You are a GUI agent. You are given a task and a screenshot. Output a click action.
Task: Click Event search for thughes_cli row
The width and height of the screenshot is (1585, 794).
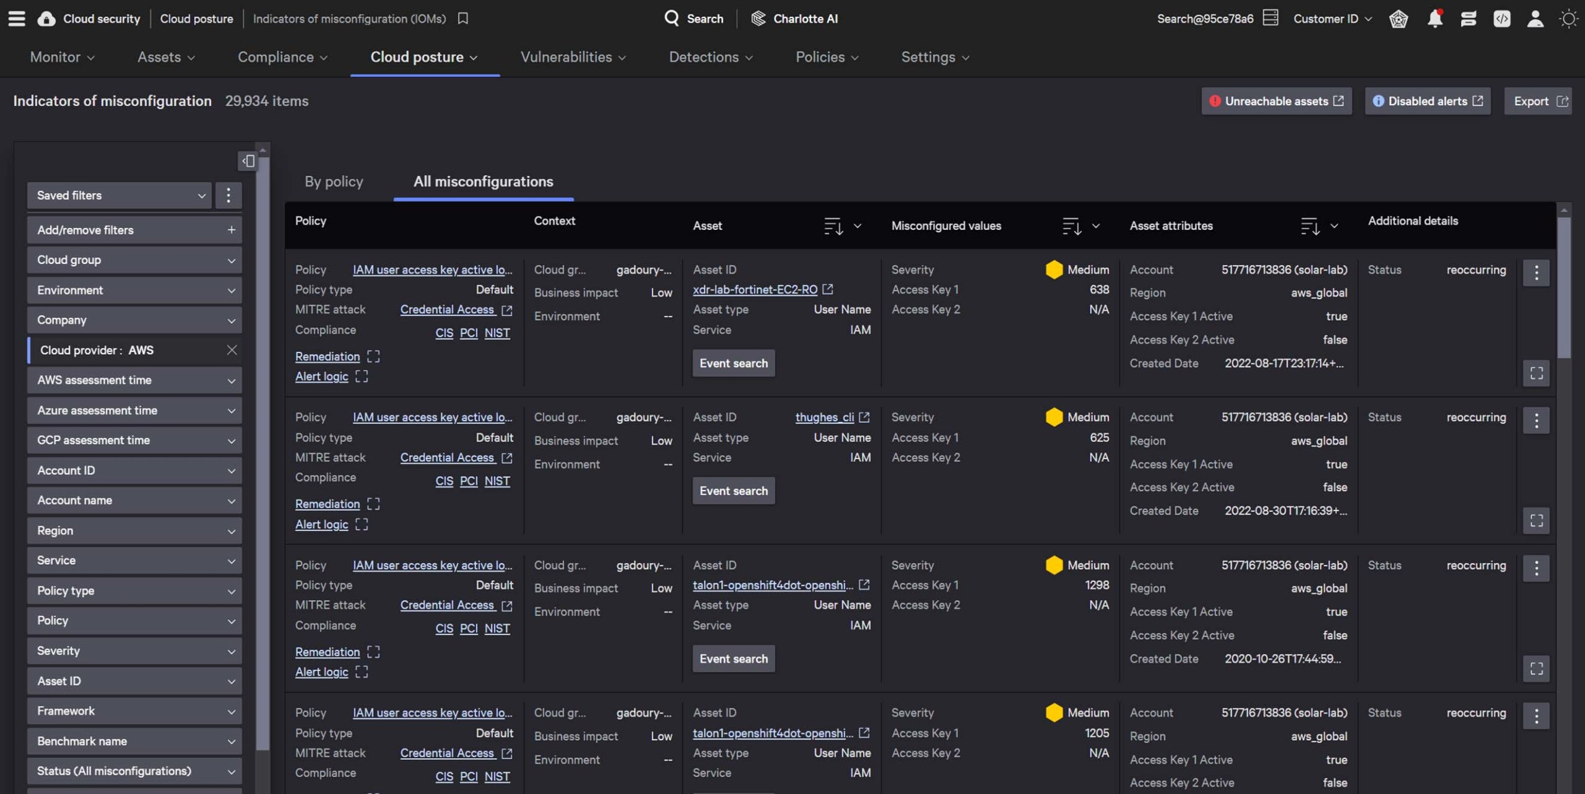coord(733,491)
